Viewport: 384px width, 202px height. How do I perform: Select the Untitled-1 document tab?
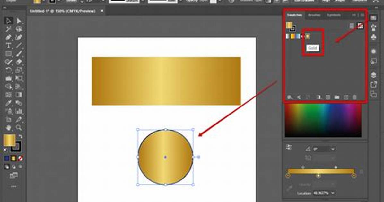coord(63,11)
